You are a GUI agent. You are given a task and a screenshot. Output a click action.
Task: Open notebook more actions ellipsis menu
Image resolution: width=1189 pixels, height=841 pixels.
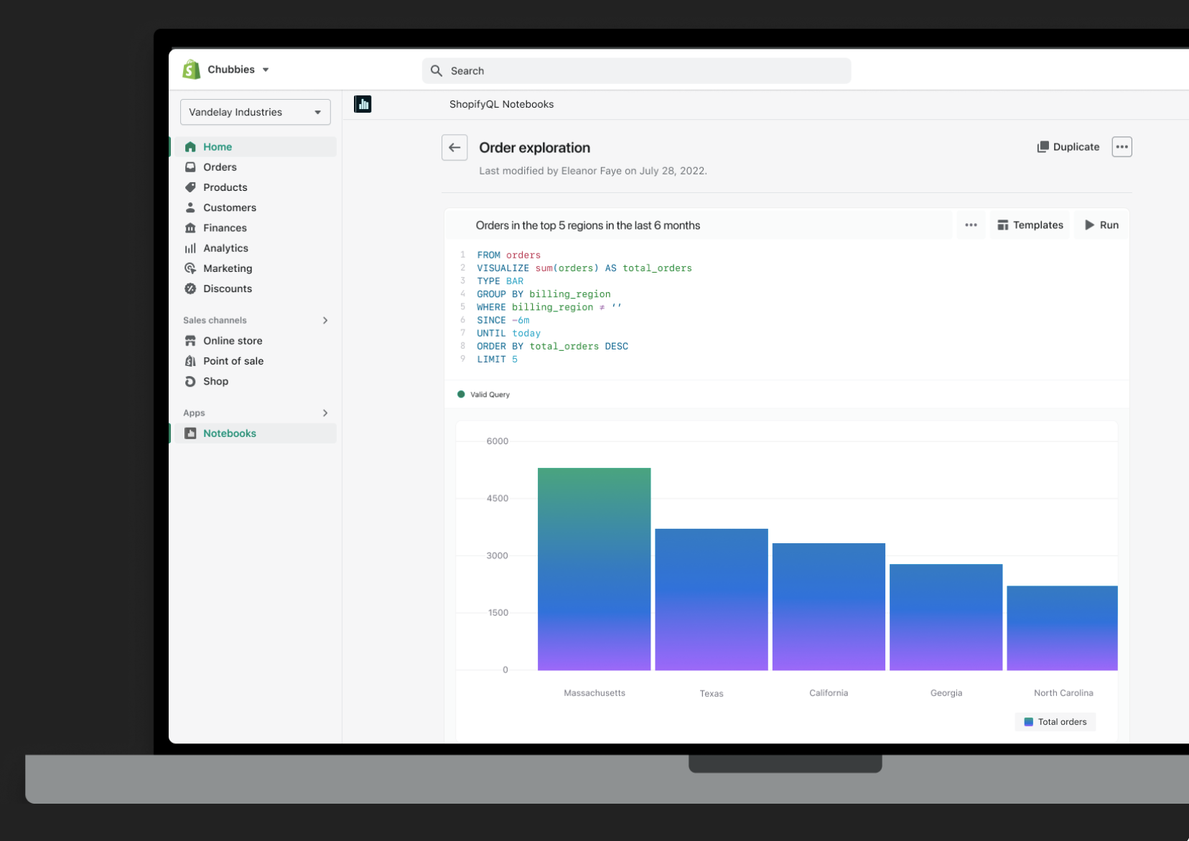point(1122,146)
